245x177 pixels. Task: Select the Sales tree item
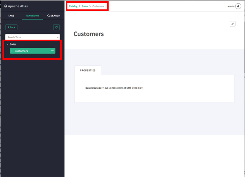click(x=13, y=44)
